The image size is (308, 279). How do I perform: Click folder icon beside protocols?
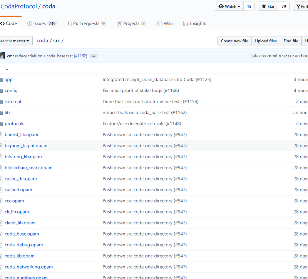[x=2, y=124]
